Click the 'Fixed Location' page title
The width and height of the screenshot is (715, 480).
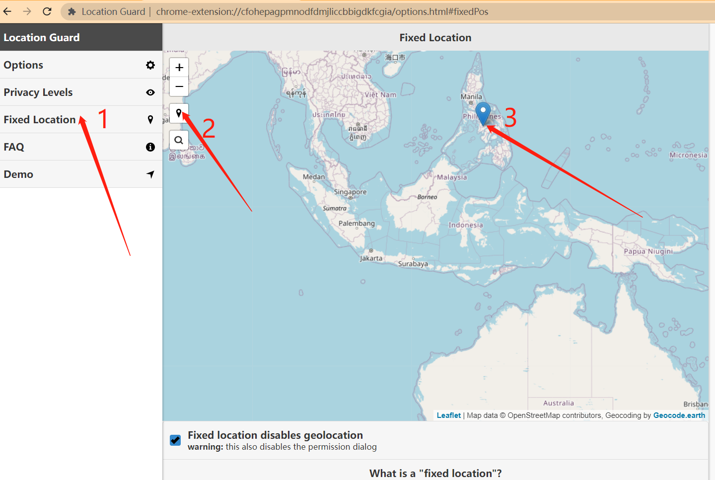point(435,38)
